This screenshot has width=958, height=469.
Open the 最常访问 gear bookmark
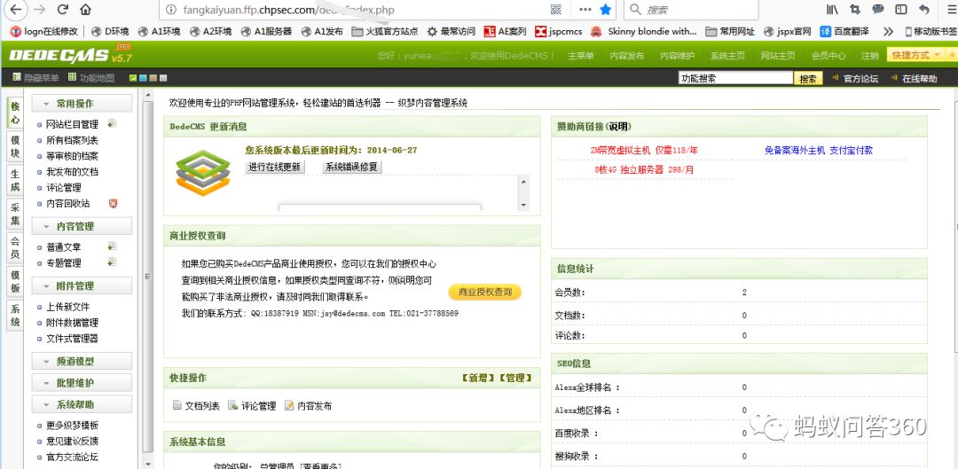[x=451, y=31]
